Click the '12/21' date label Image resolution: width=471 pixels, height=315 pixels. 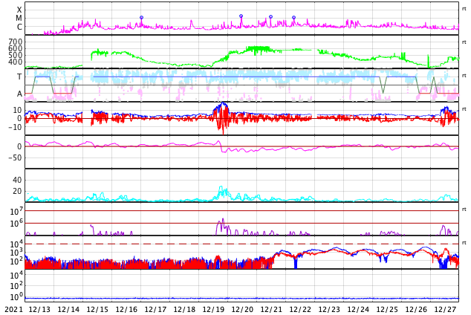click(x=271, y=310)
